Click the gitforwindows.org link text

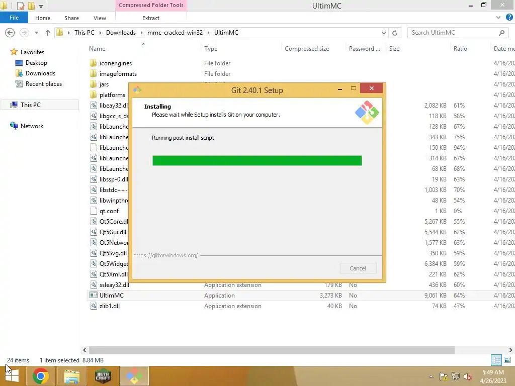[x=165, y=255]
